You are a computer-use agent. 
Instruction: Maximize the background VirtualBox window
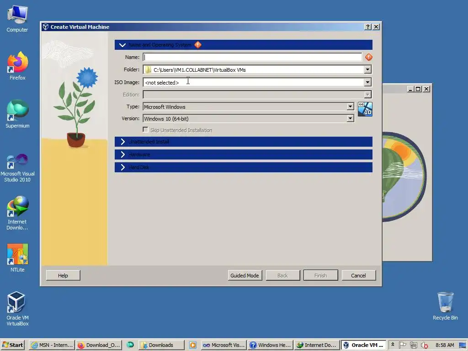click(x=418, y=89)
